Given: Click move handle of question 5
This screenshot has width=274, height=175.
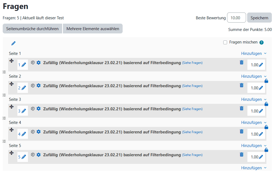Looking at the screenshot, I should [x=12, y=153].
